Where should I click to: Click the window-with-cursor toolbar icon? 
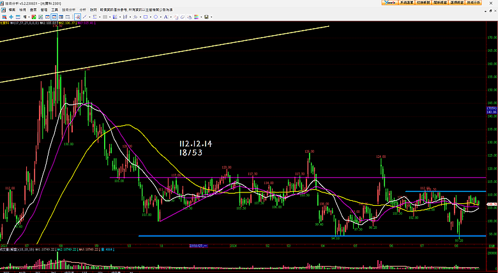pyautogui.click(x=68, y=17)
